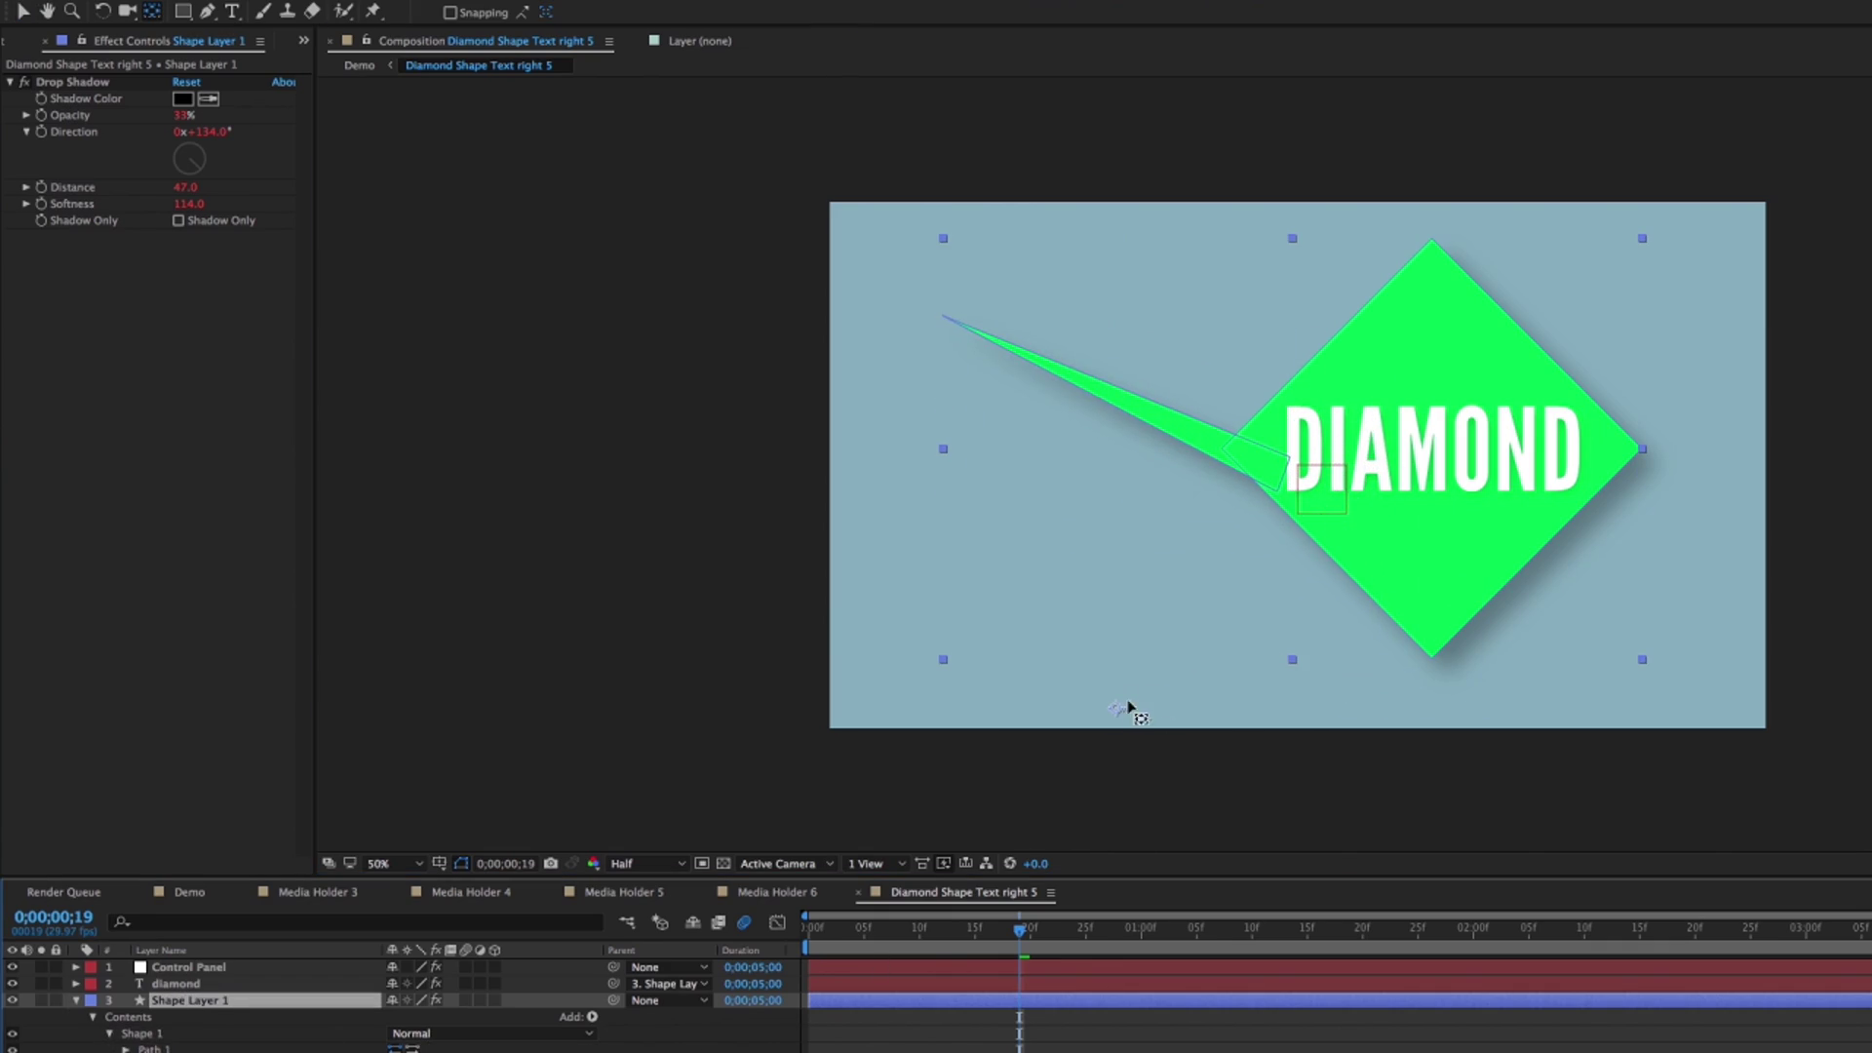Expand the Distance property

26,187
